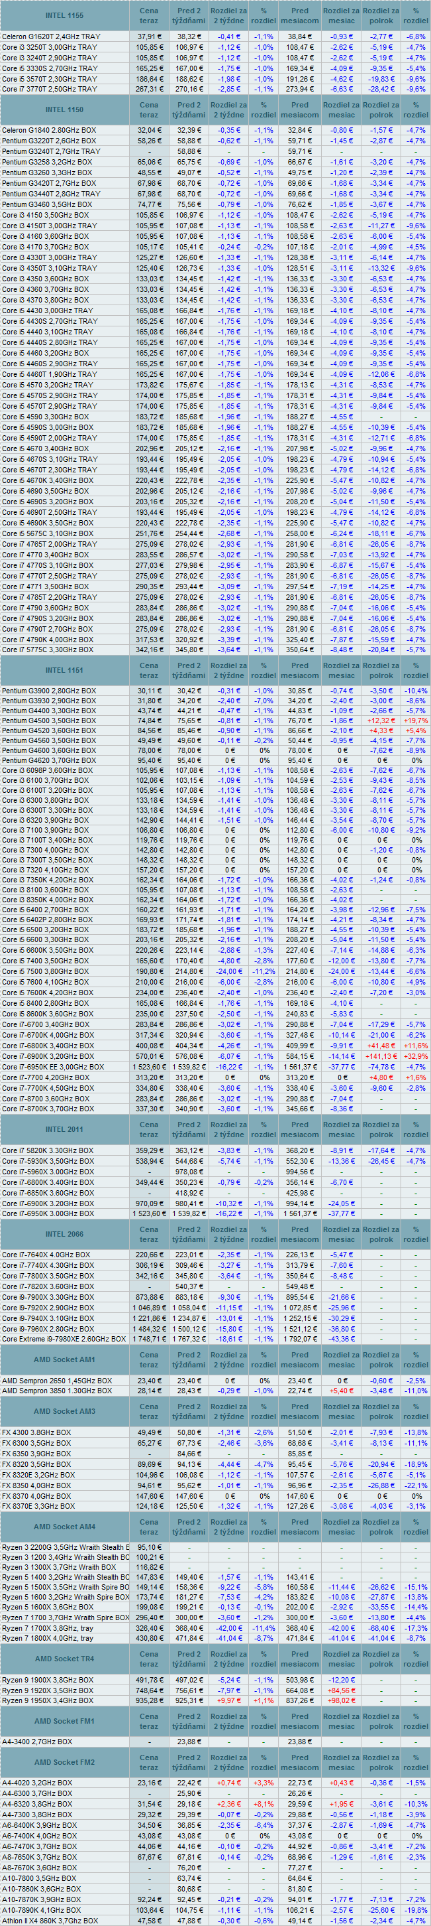Select the Ryzen 9 1900X 3,8GHz BOX row
431x1926 pixels.
coord(216,1679)
